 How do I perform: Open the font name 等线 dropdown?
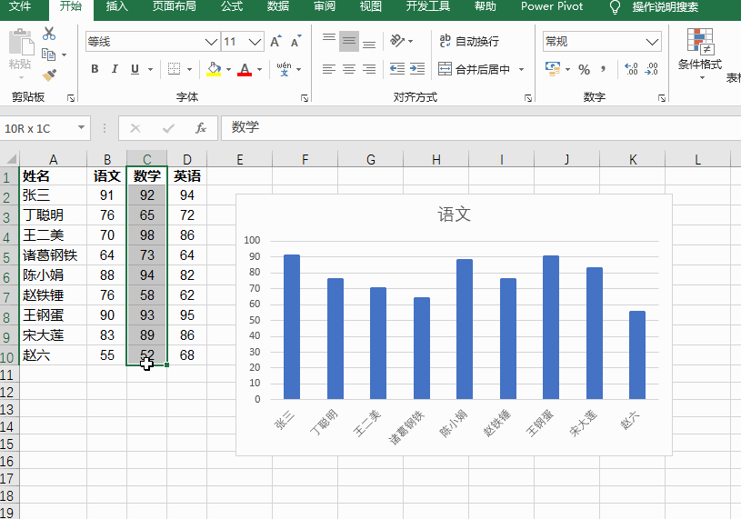click(x=211, y=42)
